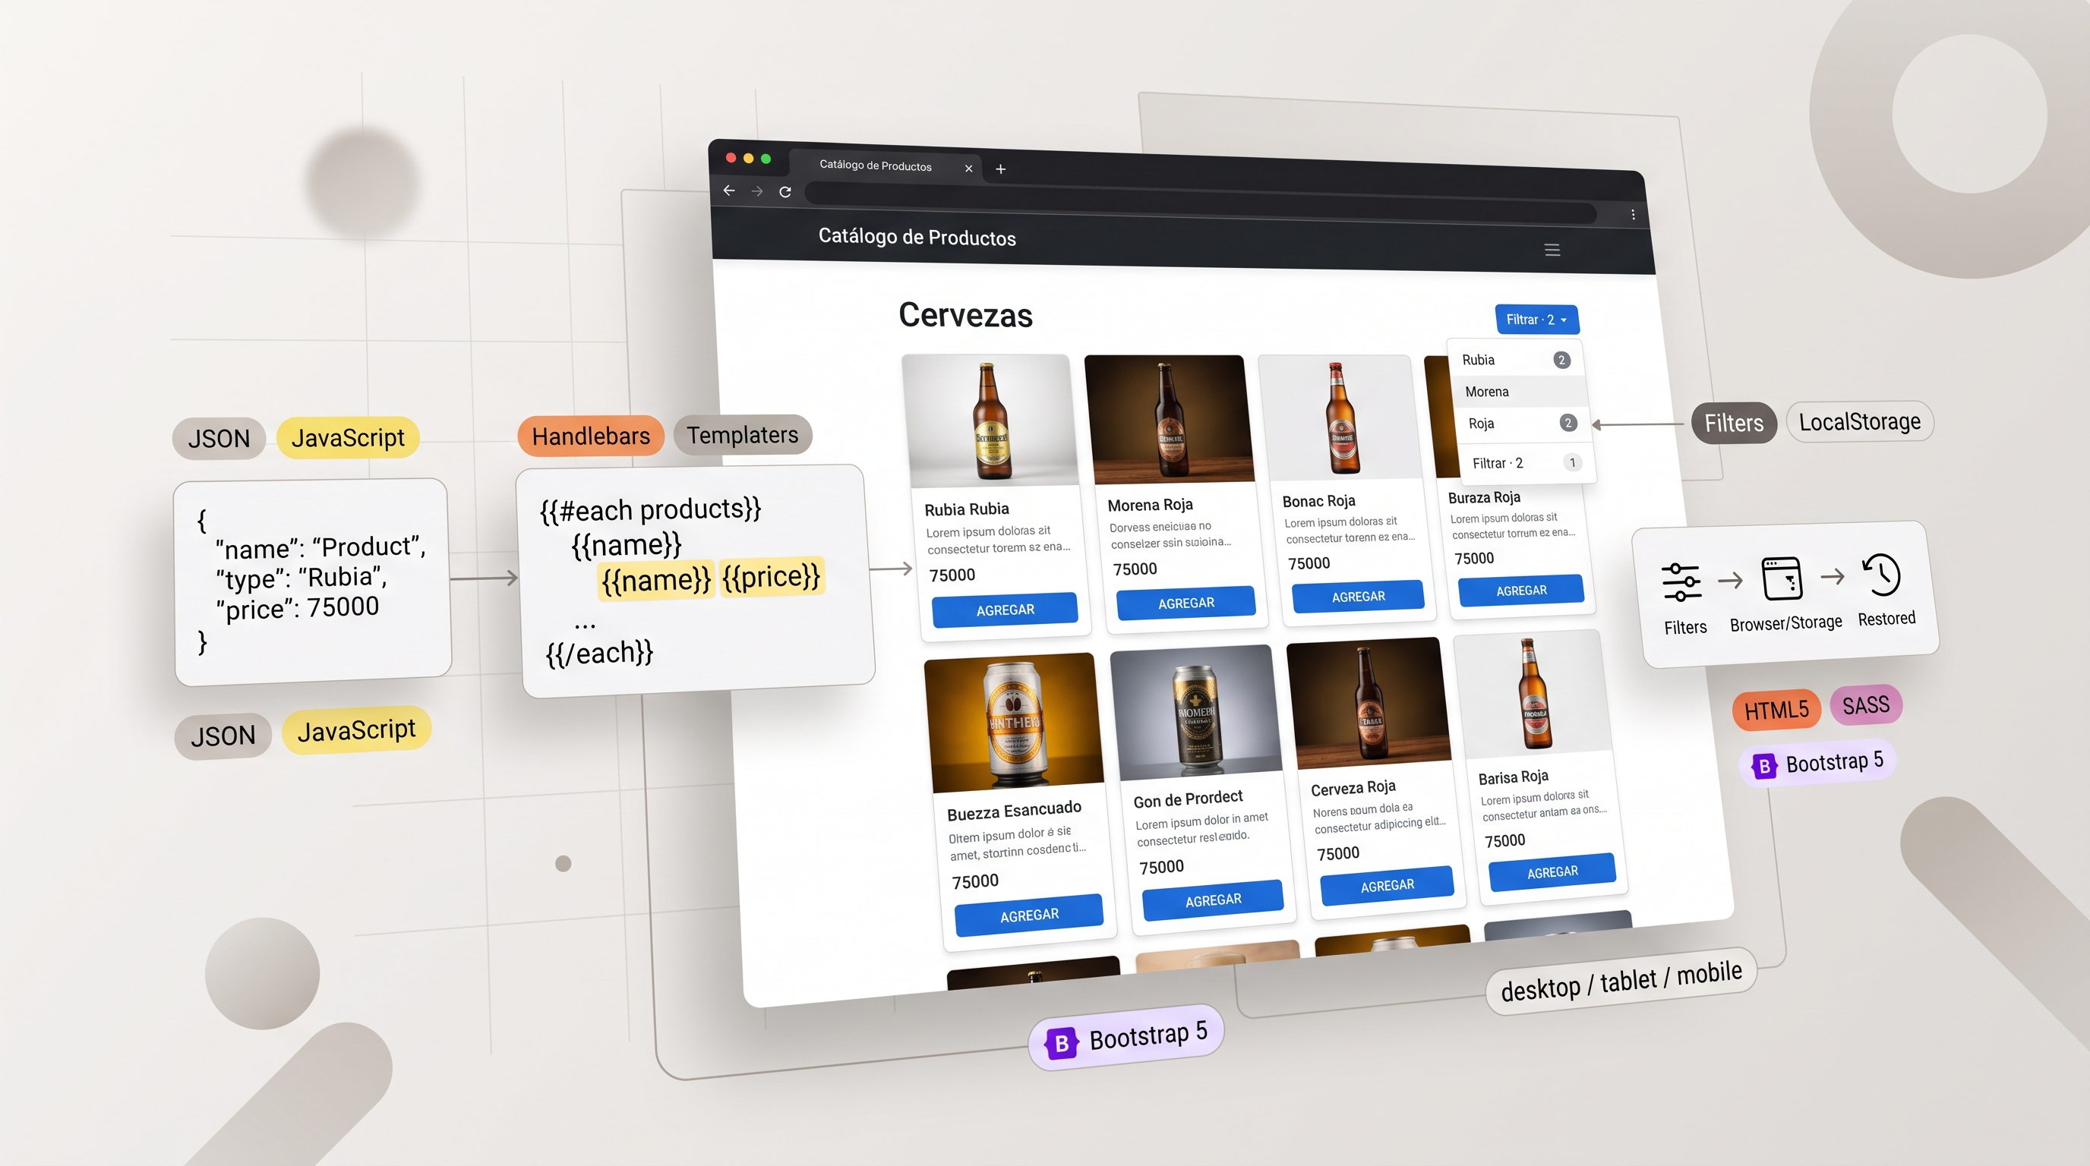Click the Cervezas page heading
The width and height of the screenshot is (2090, 1166).
965,314
